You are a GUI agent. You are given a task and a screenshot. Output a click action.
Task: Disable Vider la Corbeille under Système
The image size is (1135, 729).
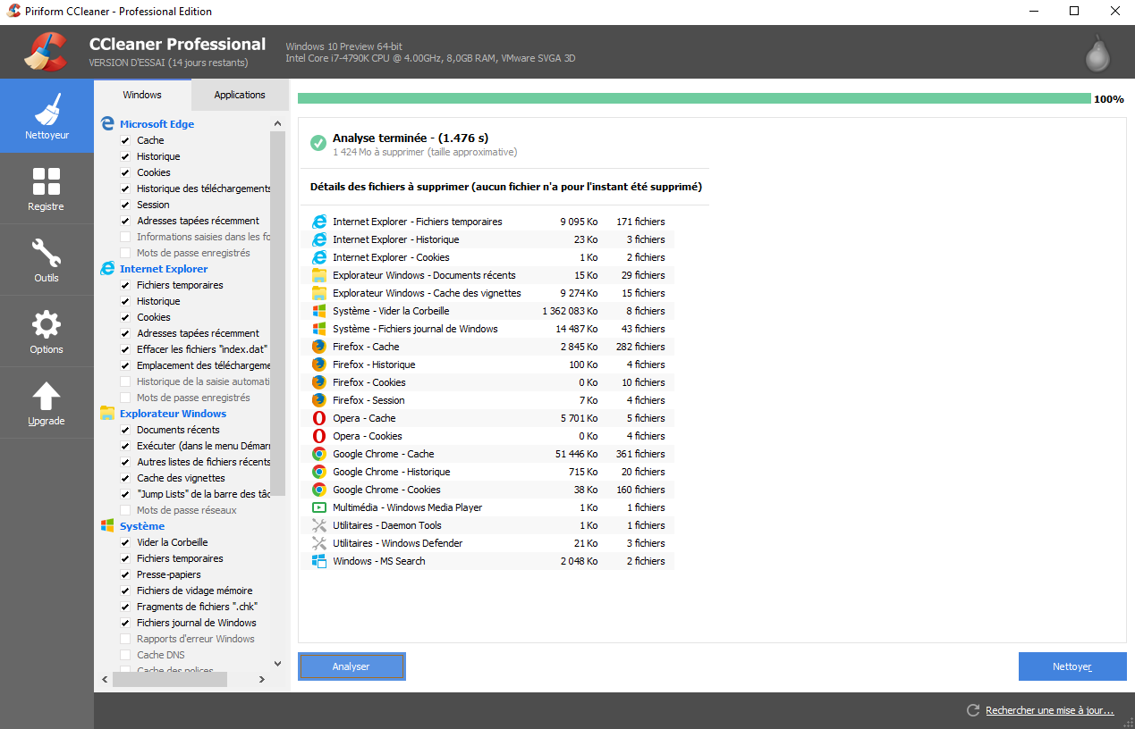pyautogui.click(x=126, y=542)
